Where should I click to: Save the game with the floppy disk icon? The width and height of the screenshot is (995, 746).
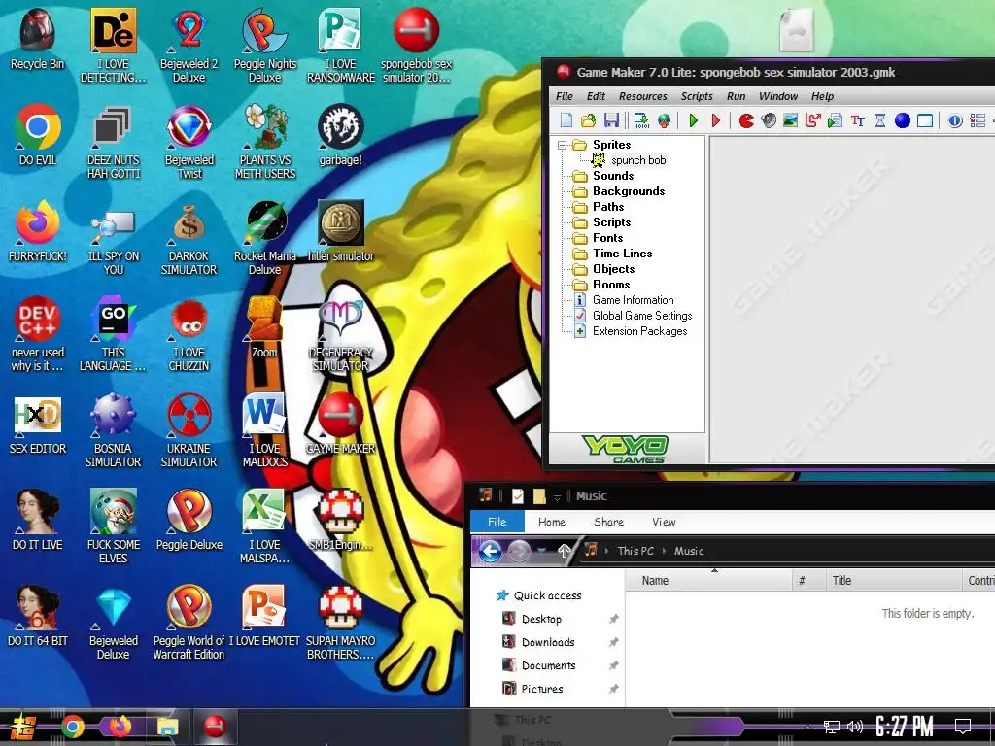click(611, 119)
